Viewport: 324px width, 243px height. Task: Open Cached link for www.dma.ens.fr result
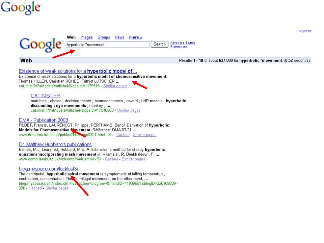[x=123, y=135]
